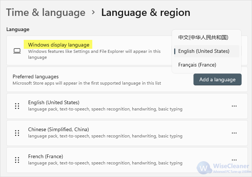Image resolution: width=252 pixels, height=177 pixels.
Task: Open more options for French (France)
Action: coord(234,160)
